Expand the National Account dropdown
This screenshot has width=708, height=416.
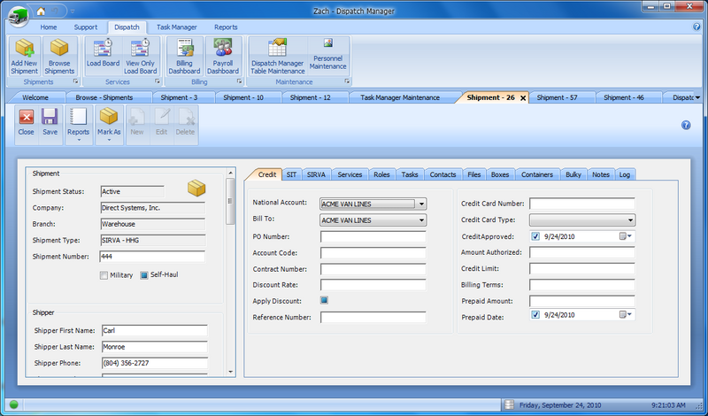pyautogui.click(x=421, y=204)
